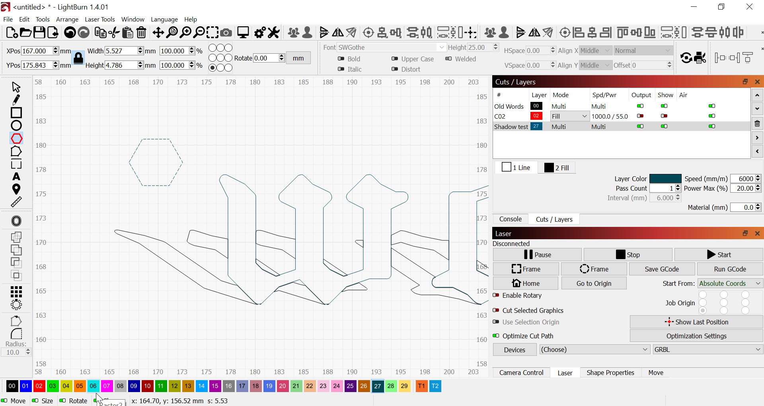Switch to the Console tab
This screenshot has height=406, width=764.
pos(511,219)
